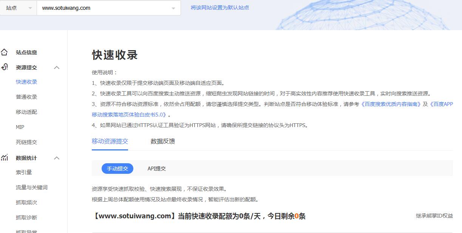Open the 移动搜索落地页体验白皮书5.0 link
This screenshot has height=233, width=462.
130,115
